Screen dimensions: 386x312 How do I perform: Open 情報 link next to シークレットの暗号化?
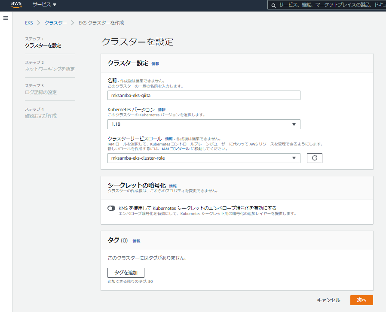pos(172,186)
